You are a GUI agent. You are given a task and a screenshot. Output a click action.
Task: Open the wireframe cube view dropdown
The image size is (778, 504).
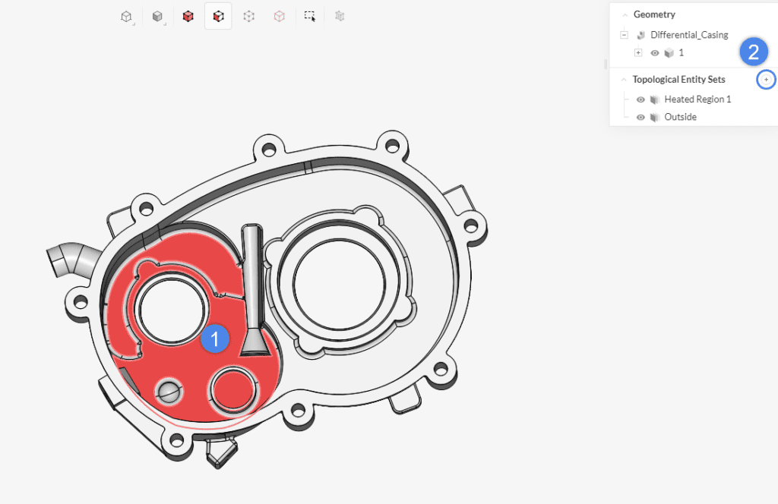127,16
